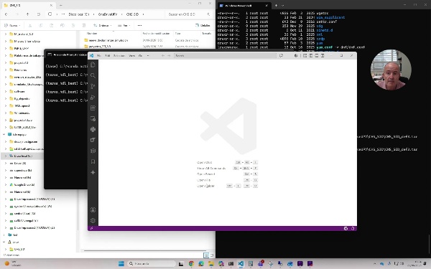
Task: Refresh the File Explorer folder view
Action: point(39,14)
